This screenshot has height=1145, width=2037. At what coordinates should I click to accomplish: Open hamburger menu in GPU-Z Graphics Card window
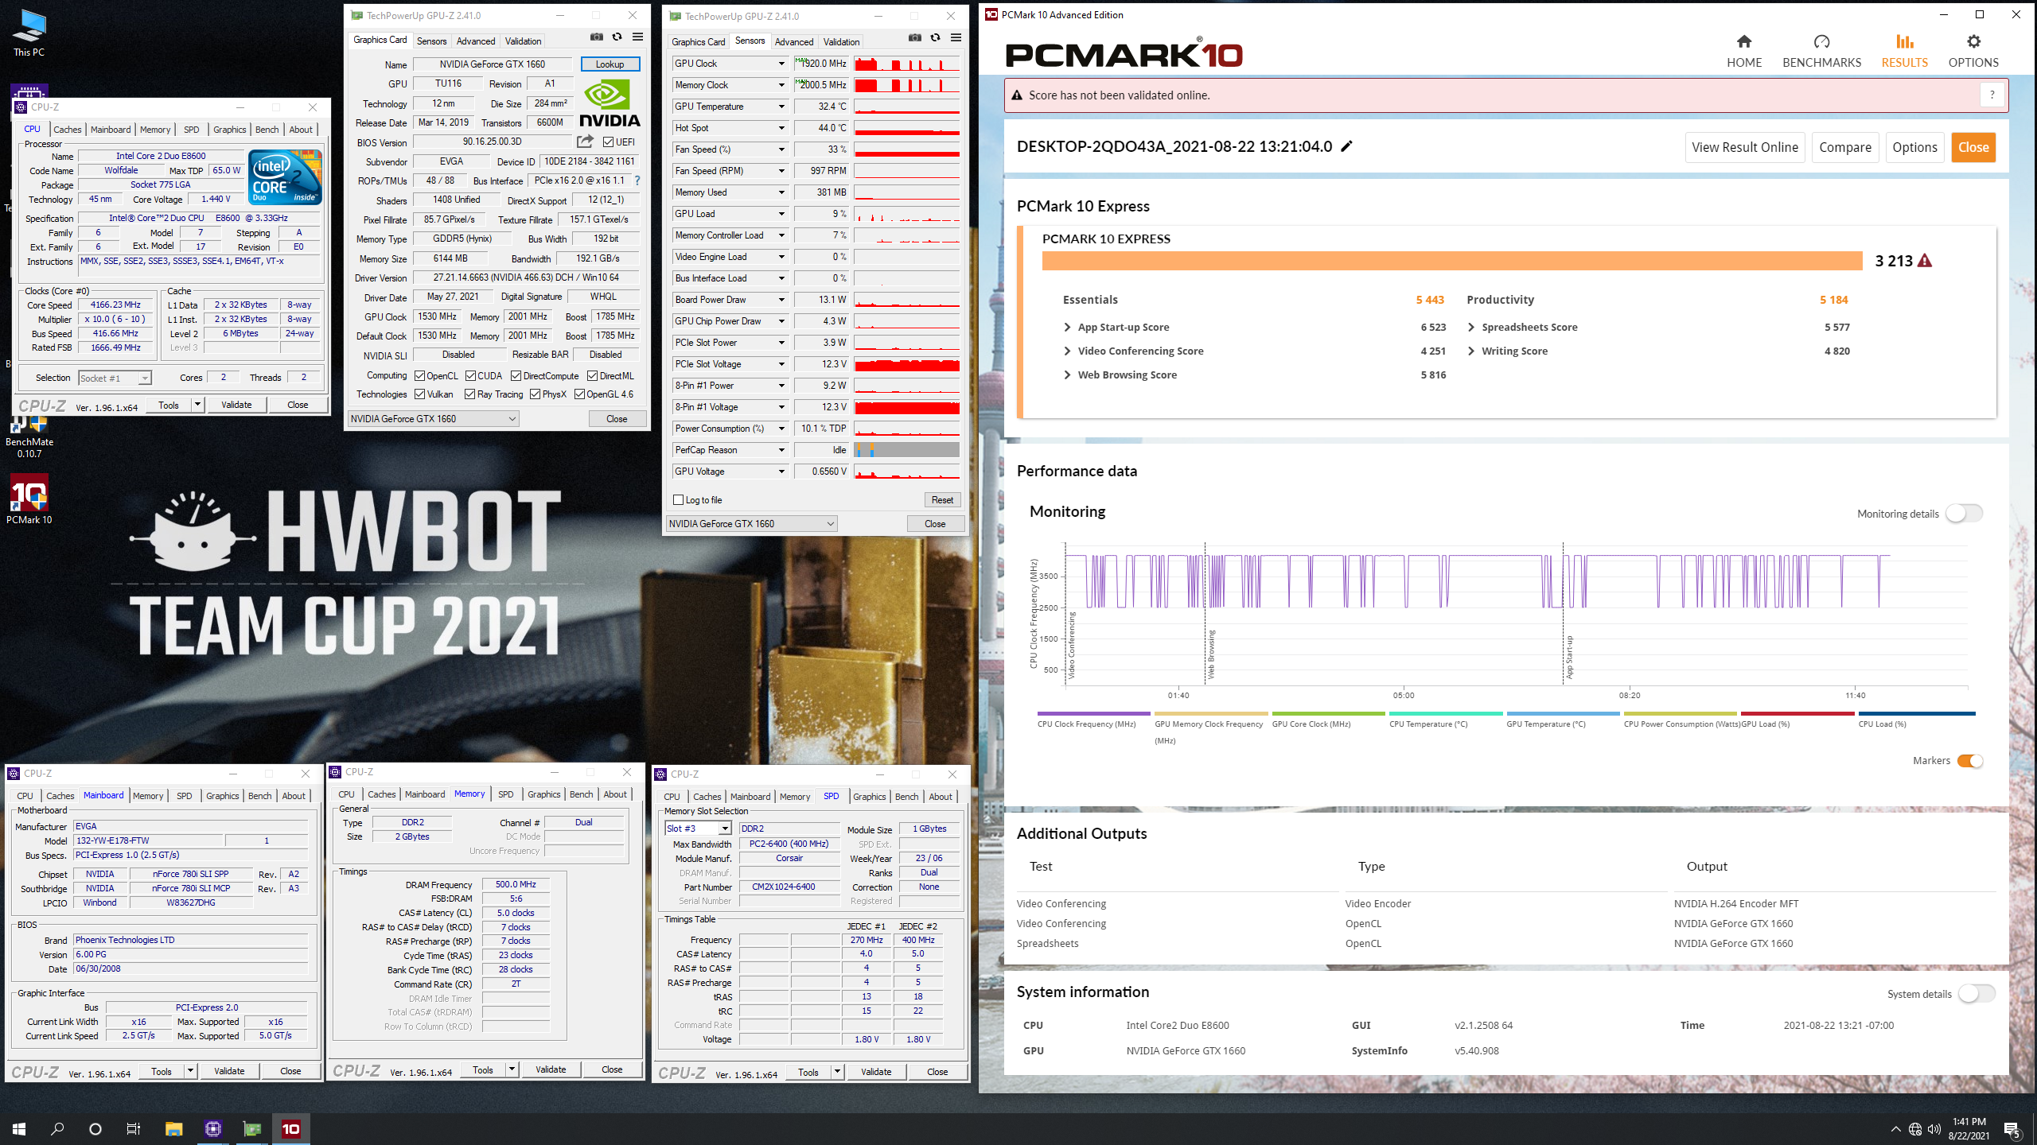(x=637, y=37)
